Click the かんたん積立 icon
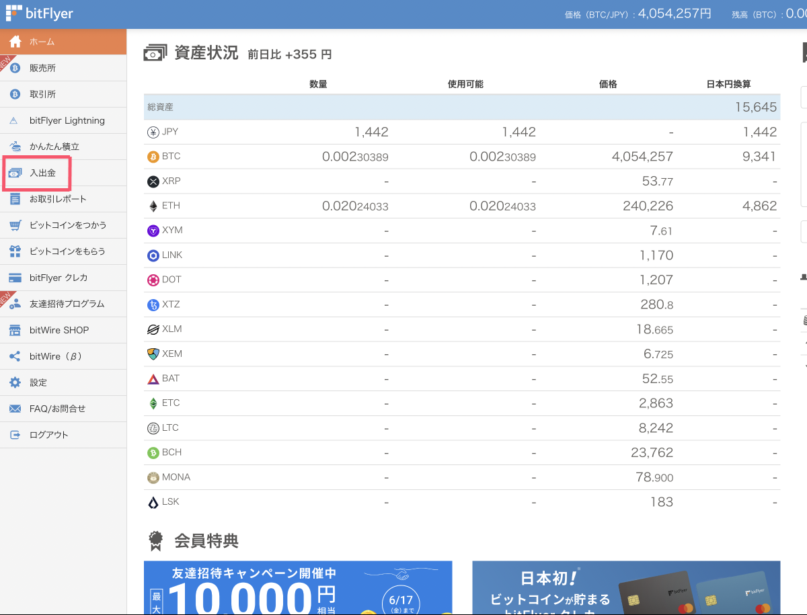This screenshot has height=615, width=807. [x=15, y=147]
